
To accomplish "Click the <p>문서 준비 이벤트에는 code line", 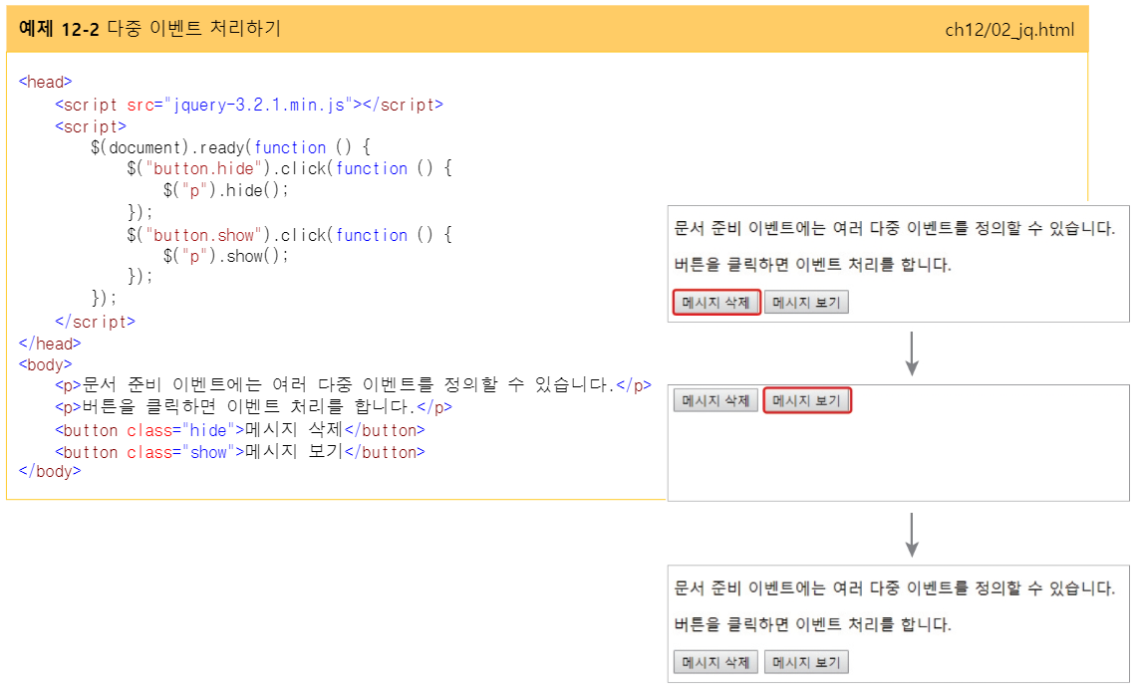I will (354, 384).
